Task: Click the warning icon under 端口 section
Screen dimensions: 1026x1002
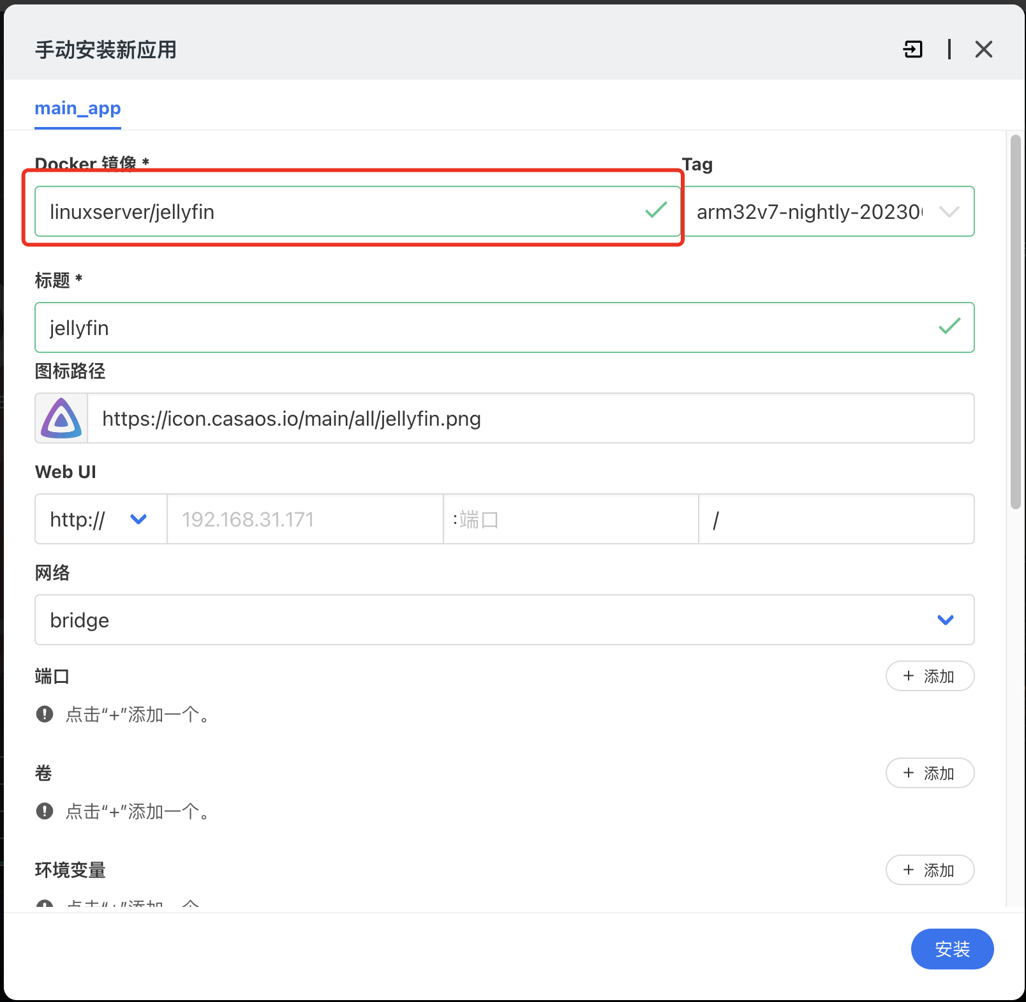Action: 45,714
